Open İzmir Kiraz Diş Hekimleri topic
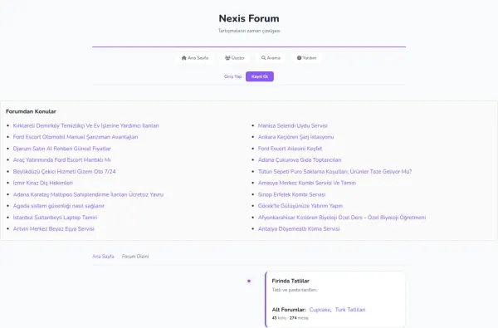Viewport: 498px width, 328px height. tap(43, 183)
